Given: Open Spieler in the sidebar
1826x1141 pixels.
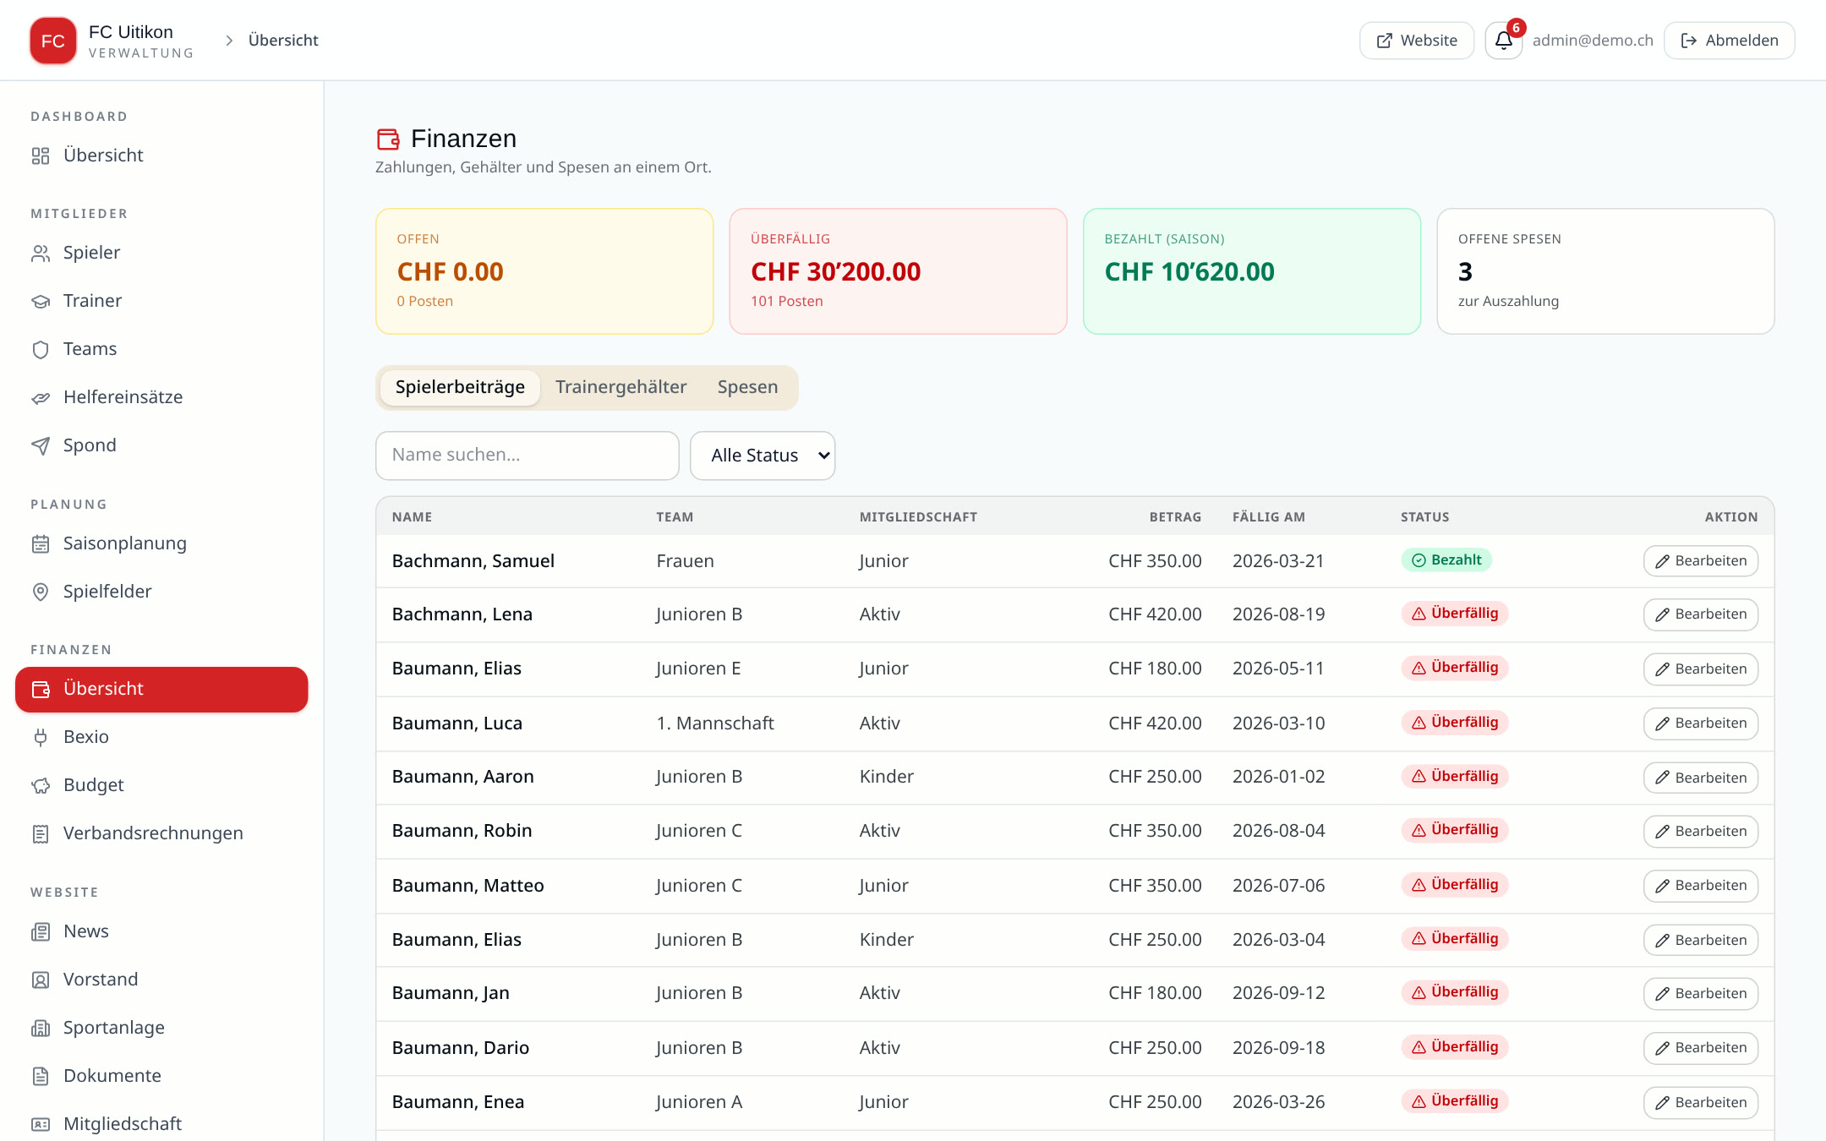Looking at the screenshot, I should [161, 253].
